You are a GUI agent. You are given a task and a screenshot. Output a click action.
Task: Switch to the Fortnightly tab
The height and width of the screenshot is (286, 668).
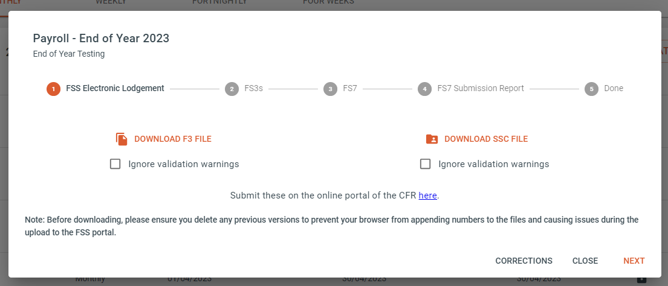pyautogui.click(x=220, y=2)
